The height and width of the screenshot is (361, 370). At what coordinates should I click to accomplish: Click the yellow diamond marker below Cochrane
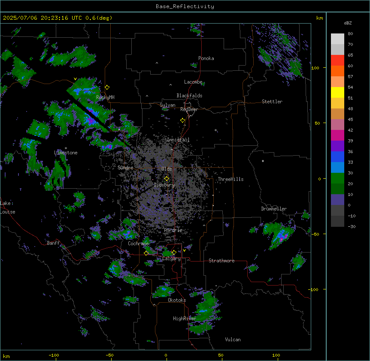146,253
